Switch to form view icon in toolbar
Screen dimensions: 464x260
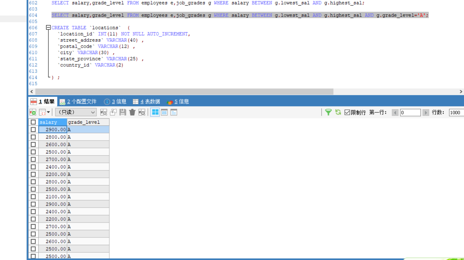165,112
